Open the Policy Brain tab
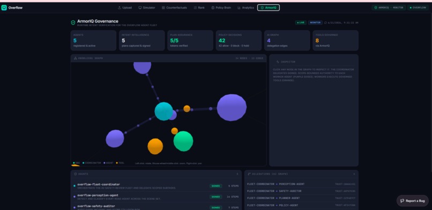This screenshot has height=210, width=432. click(x=221, y=7)
